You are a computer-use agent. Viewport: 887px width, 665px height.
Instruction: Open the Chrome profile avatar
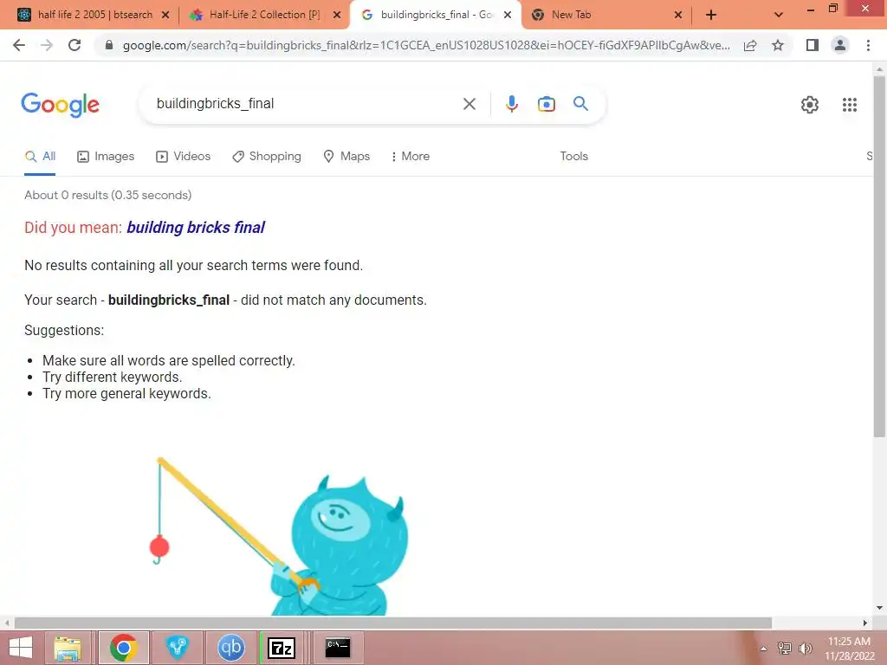[840, 45]
